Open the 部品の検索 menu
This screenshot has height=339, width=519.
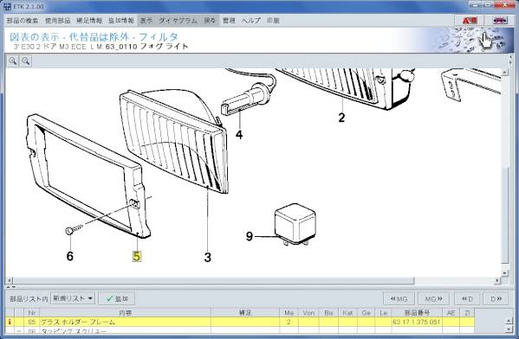click(23, 21)
